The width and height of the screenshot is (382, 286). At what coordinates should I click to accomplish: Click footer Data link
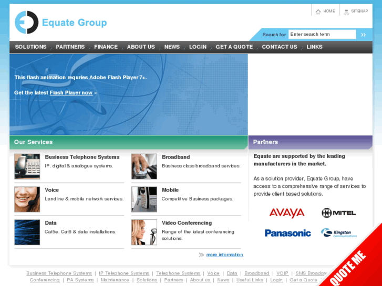[x=232, y=273]
